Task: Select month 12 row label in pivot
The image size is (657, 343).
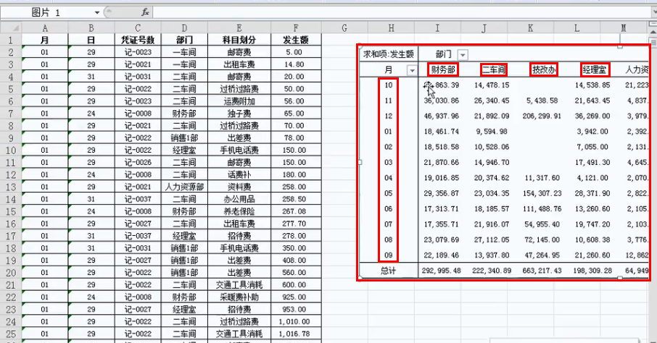Action: pos(389,116)
